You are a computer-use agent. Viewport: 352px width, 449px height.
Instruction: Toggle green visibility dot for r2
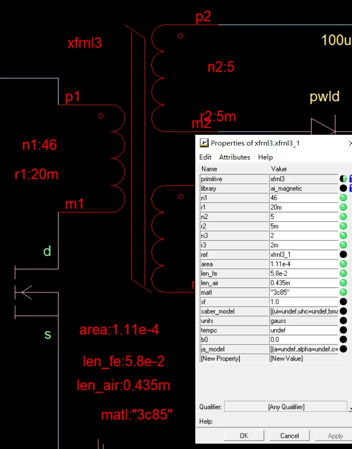[x=343, y=226]
